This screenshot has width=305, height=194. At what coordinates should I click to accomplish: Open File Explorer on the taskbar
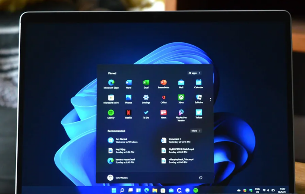(x=155, y=190)
